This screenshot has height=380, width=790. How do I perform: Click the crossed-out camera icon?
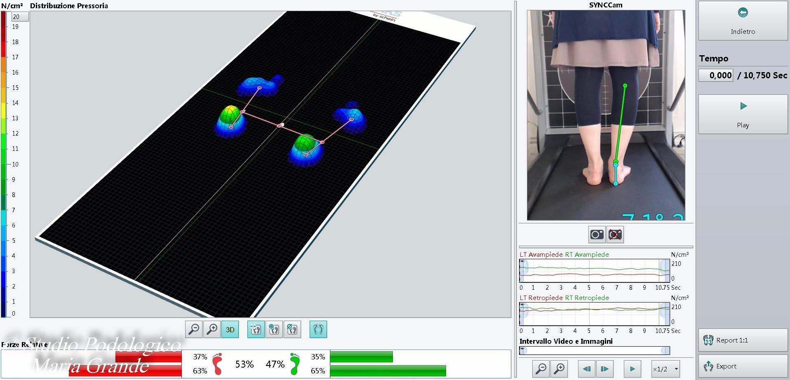615,235
